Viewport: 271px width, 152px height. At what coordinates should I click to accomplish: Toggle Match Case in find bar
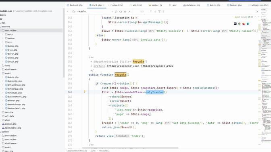tap(121, 12)
